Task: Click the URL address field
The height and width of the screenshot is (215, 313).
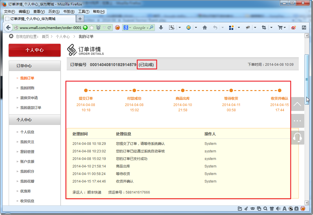Action: point(50,28)
